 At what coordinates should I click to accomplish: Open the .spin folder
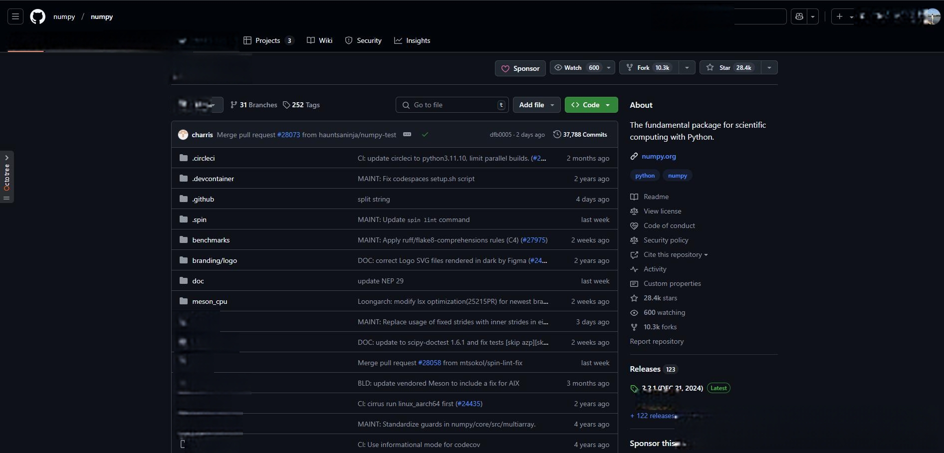click(x=199, y=220)
